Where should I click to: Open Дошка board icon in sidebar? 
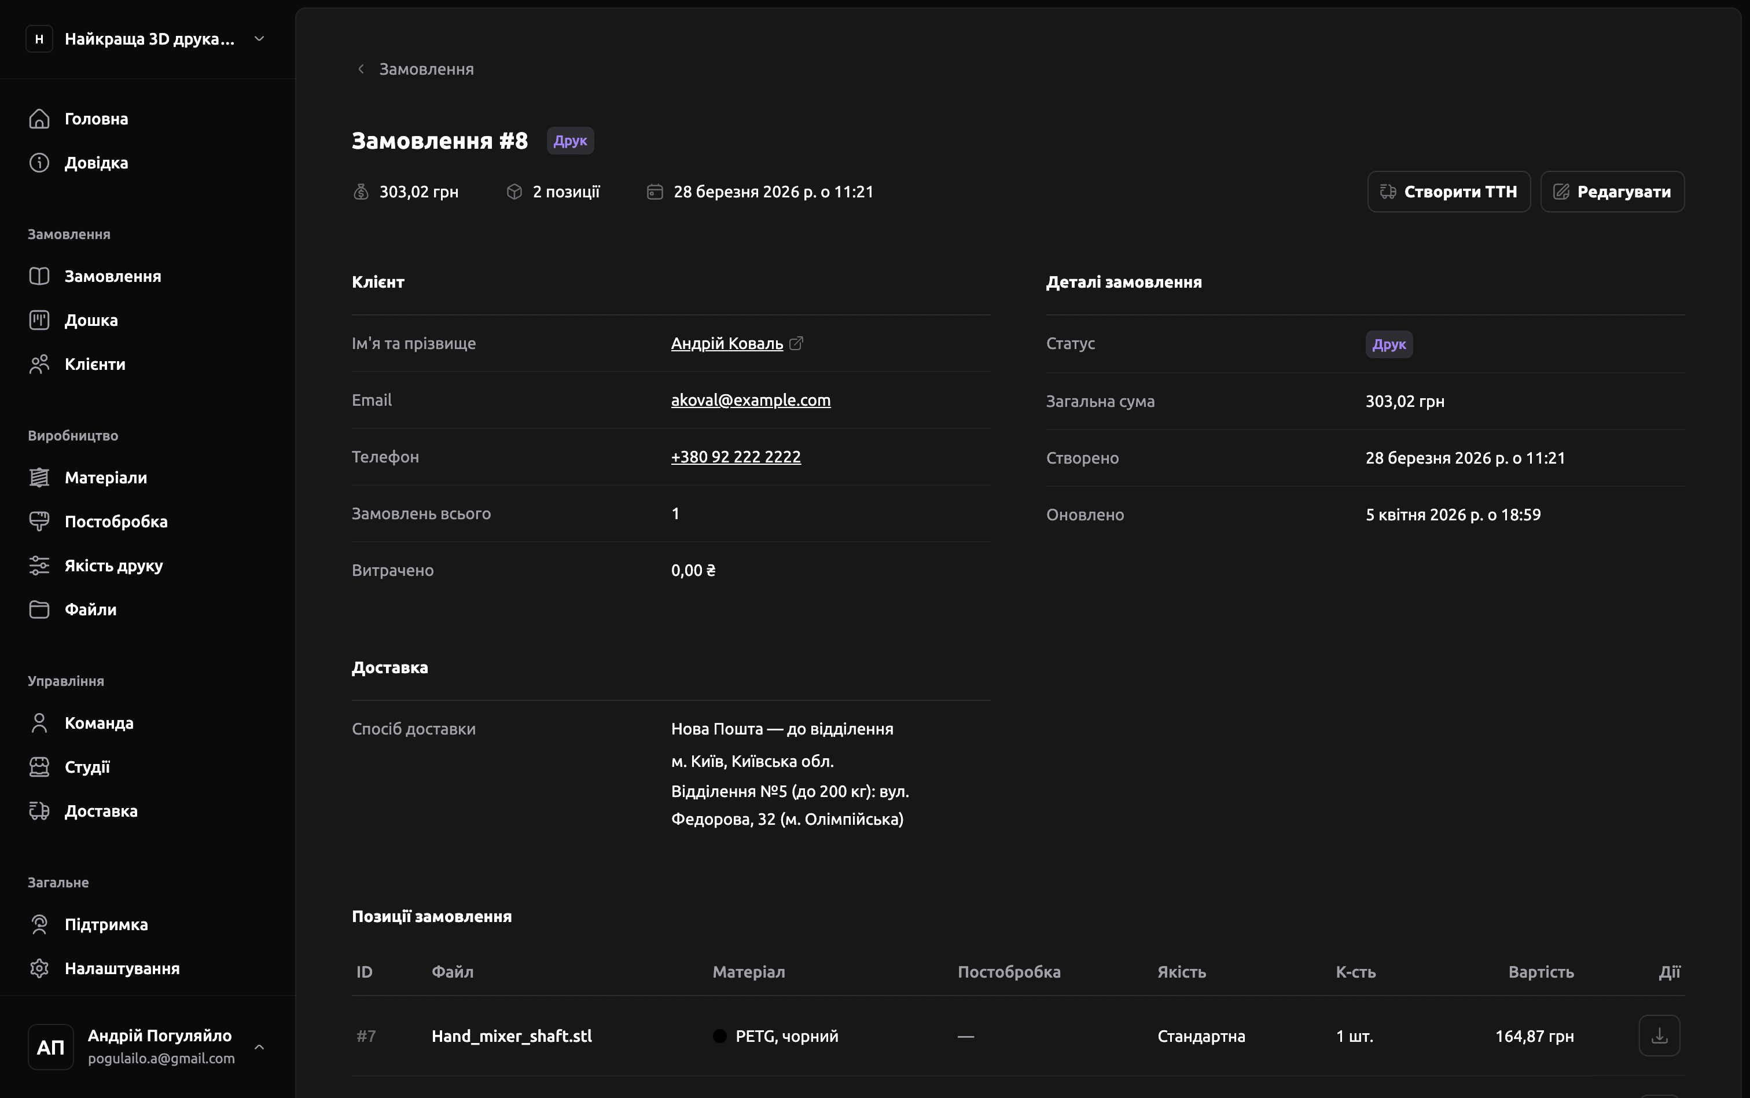[x=39, y=320]
